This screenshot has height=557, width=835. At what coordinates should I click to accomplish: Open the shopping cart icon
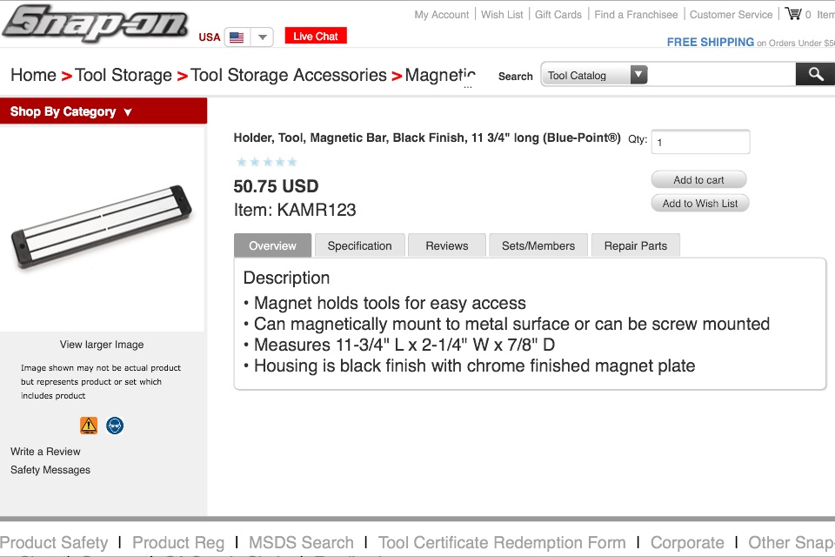pyautogui.click(x=792, y=14)
